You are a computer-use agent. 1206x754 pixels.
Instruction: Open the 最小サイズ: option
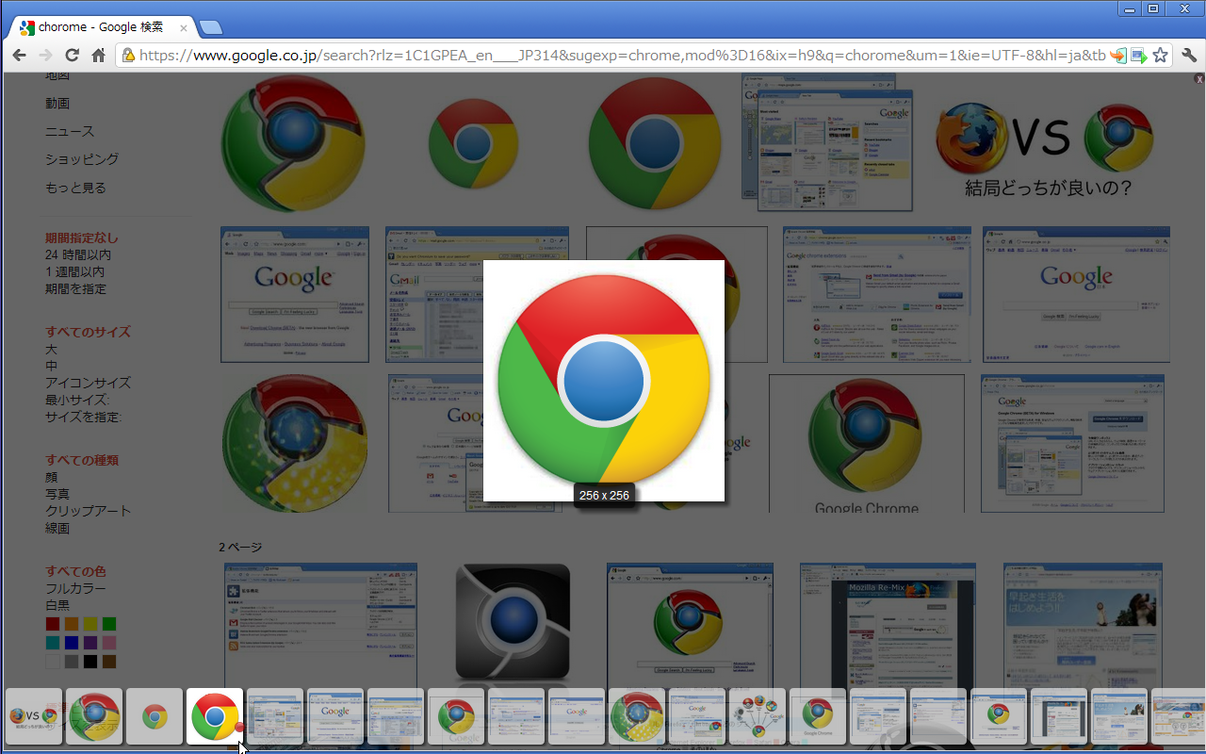click(x=77, y=400)
